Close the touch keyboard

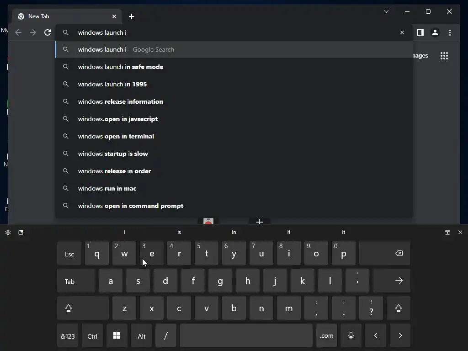460,232
